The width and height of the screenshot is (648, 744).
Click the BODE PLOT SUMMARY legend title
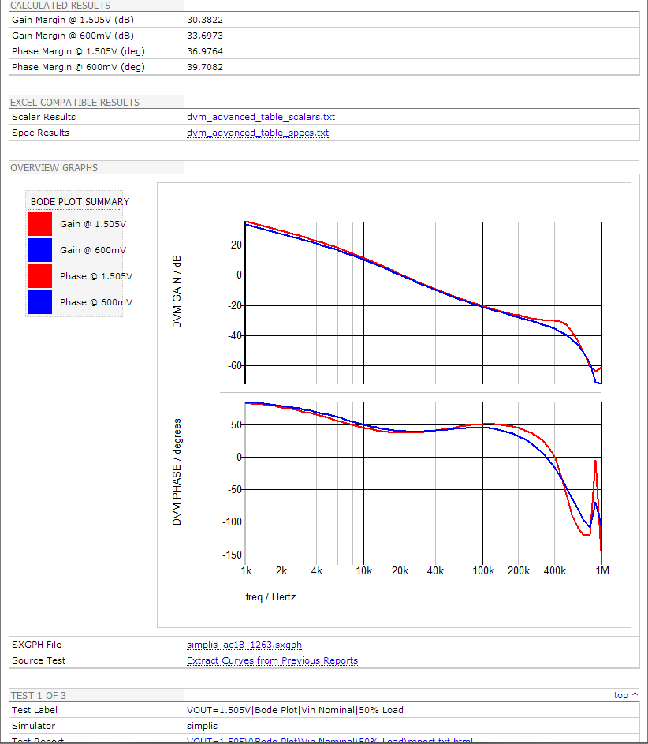pyautogui.click(x=80, y=202)
